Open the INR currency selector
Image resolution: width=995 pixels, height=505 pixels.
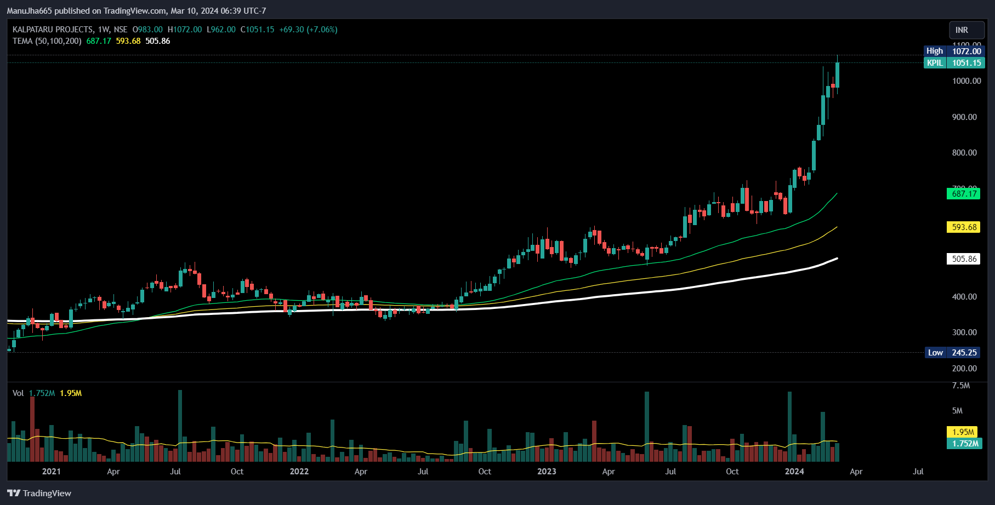(966, 30)
